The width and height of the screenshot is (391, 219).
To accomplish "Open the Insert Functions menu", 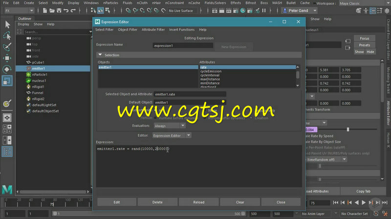I will [x=182, y=30].
